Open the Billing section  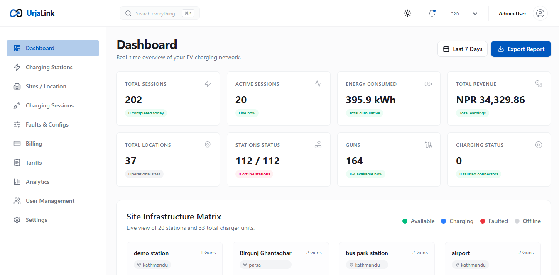point(53,144)
